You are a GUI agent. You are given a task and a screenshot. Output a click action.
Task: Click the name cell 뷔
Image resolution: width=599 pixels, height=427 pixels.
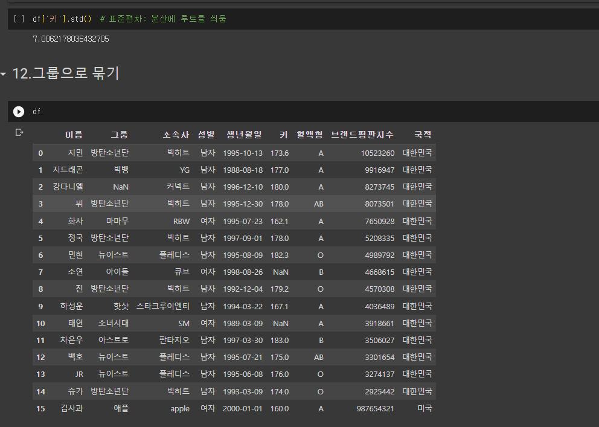79,204
